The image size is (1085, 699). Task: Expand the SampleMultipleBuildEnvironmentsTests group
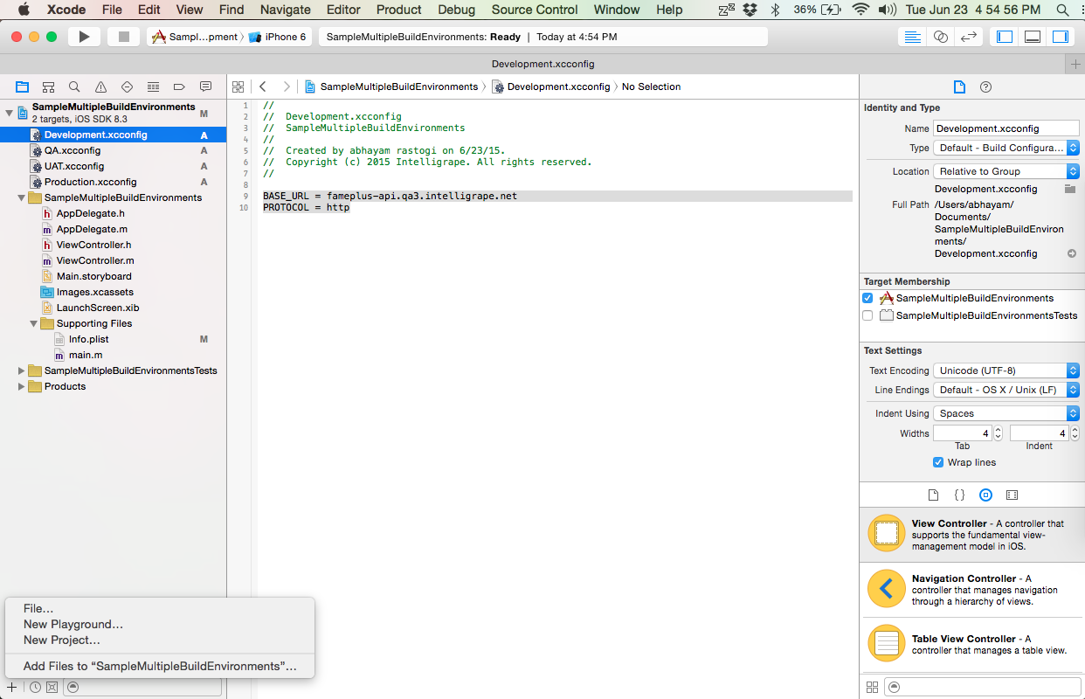22,370
